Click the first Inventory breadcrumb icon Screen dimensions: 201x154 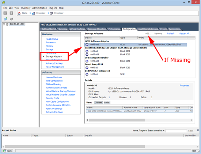(34, 13)
